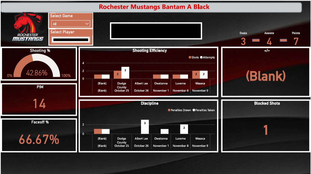
Task: Select the Waseca attempts white bar labeled 2
Action: point(204,75)
